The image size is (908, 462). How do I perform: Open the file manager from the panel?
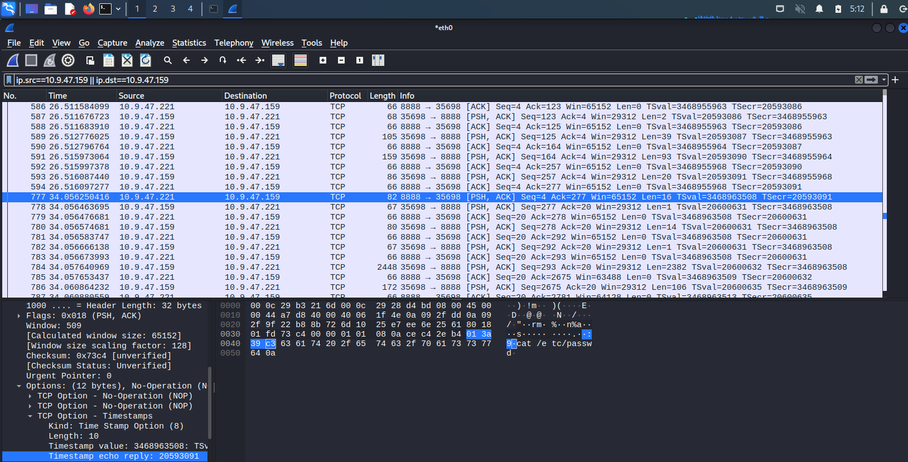point(51,9)
